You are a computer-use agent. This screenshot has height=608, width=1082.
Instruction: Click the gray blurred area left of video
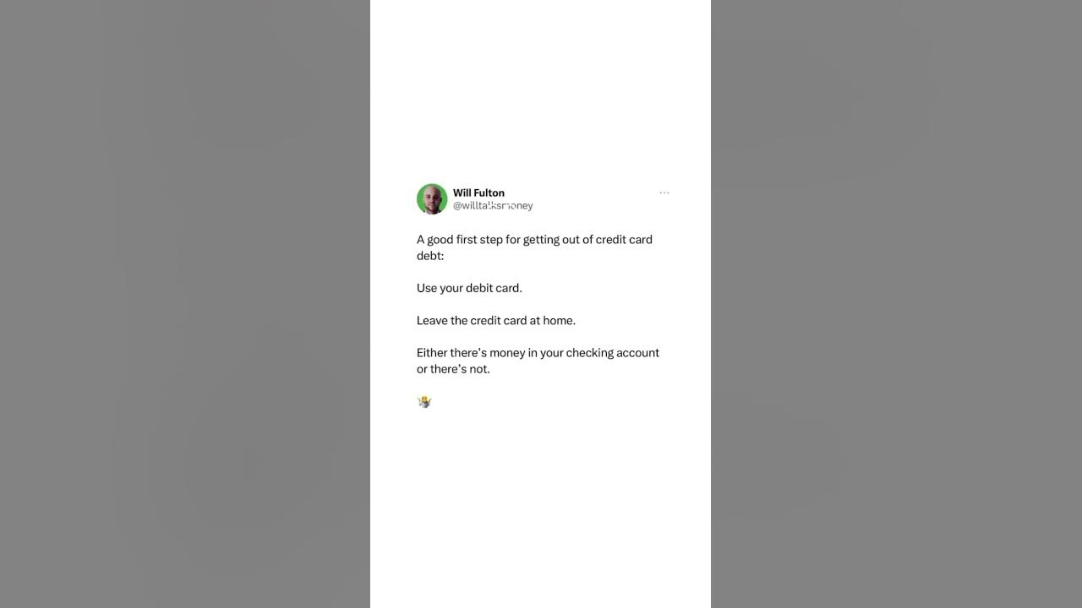tap(185, 304)
